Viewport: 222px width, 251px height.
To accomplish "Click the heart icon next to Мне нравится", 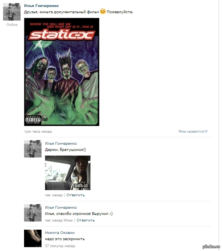I will point(206,132).
